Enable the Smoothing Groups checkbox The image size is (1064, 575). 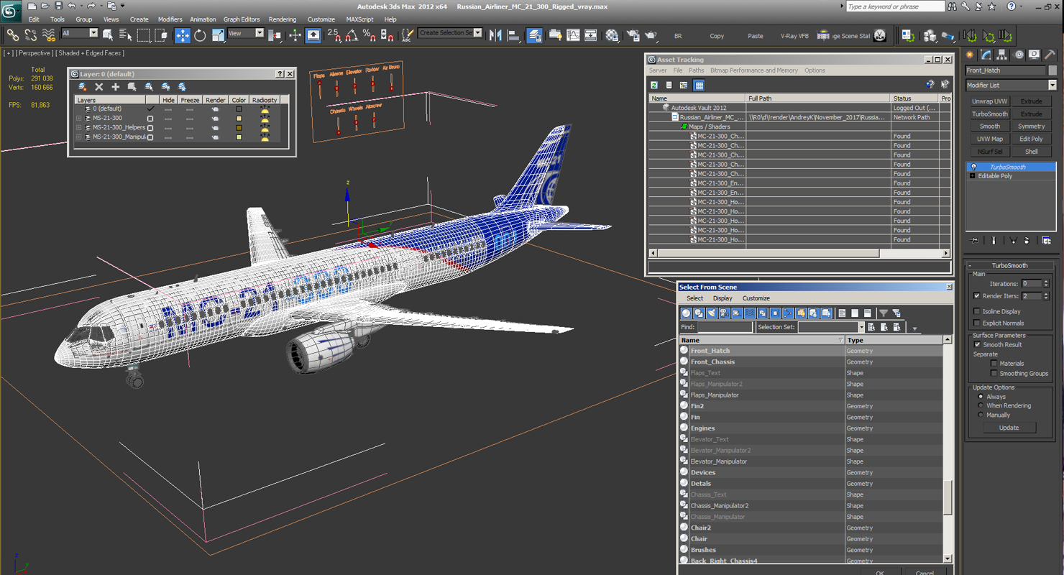pos(994,373)
